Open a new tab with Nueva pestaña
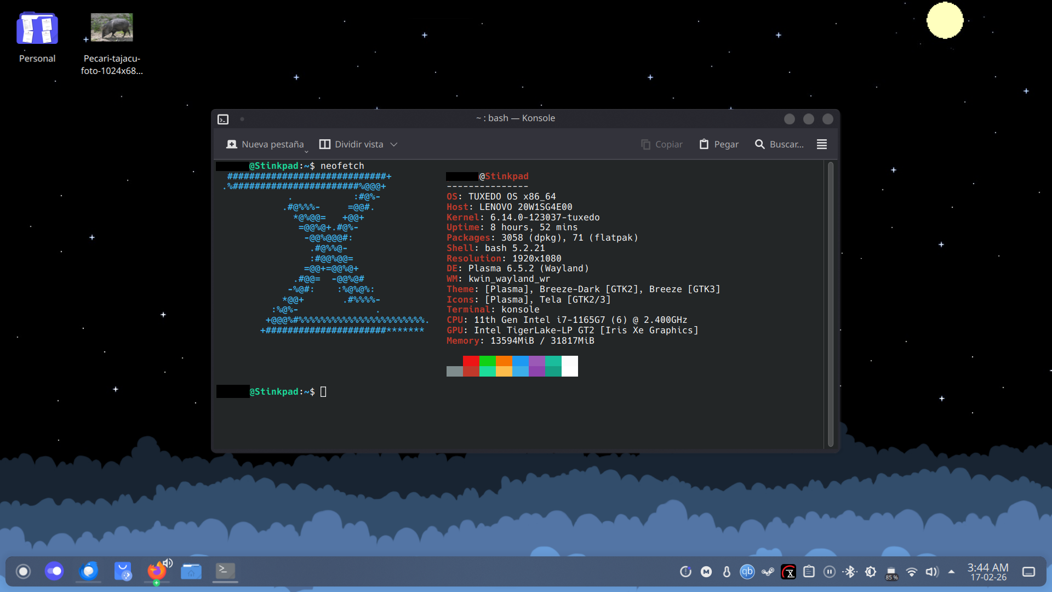This screenshot has height=592, width=1052. pos(265,144)
